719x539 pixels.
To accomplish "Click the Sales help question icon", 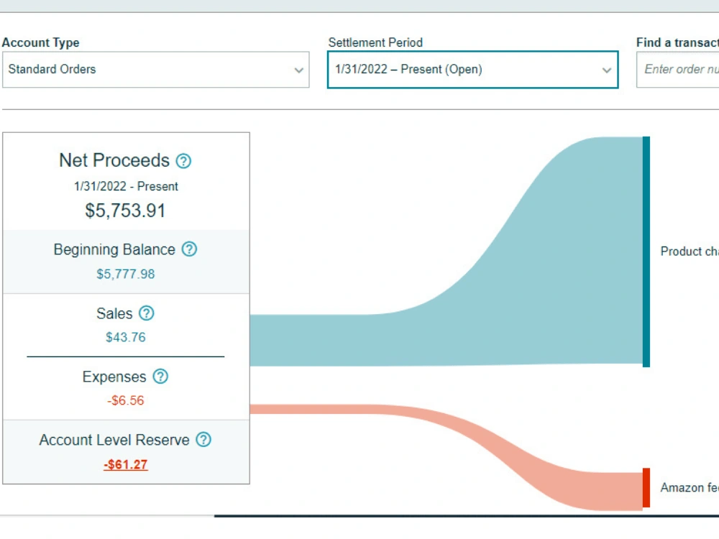I will pos(146,313).
